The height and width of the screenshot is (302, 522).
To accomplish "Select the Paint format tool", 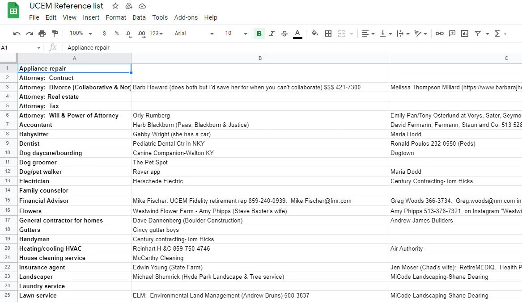I will (x=55, y=33).
